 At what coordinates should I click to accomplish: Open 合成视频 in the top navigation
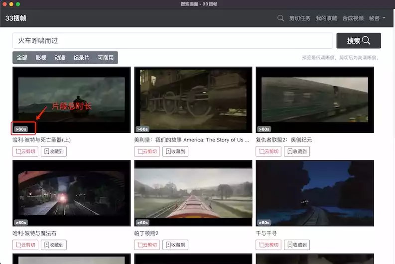[353, 18]
